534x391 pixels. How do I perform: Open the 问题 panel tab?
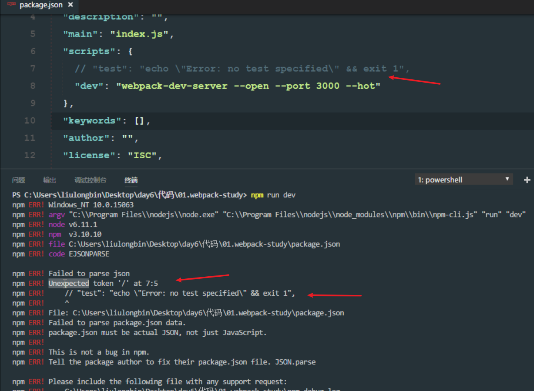(18, 180)
